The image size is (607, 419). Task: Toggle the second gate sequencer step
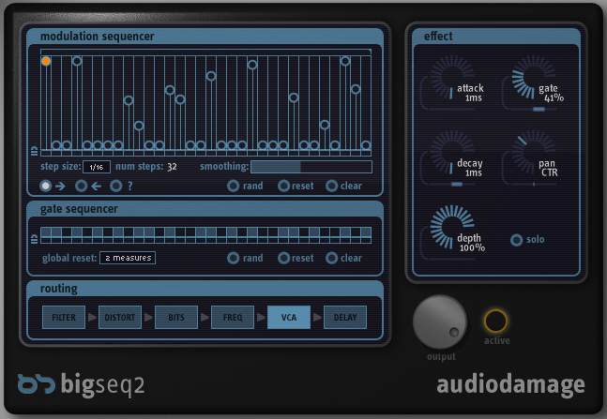coord(56,232)
